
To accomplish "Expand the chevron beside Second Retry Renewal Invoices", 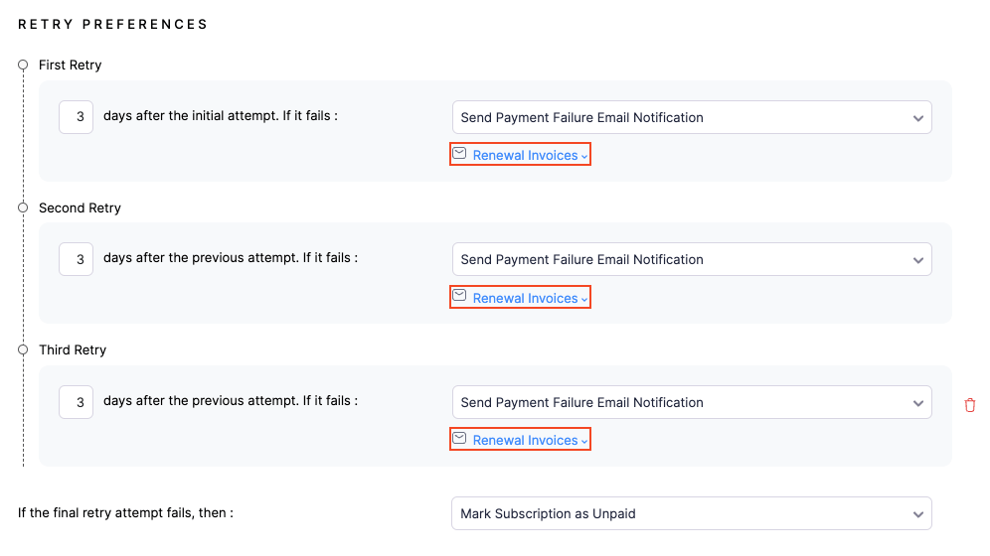I will pyautogui.click(x=584, y=299).
